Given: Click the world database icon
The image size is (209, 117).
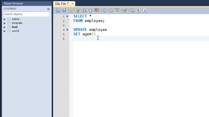Looking at the screenshot, I should 9,31.
